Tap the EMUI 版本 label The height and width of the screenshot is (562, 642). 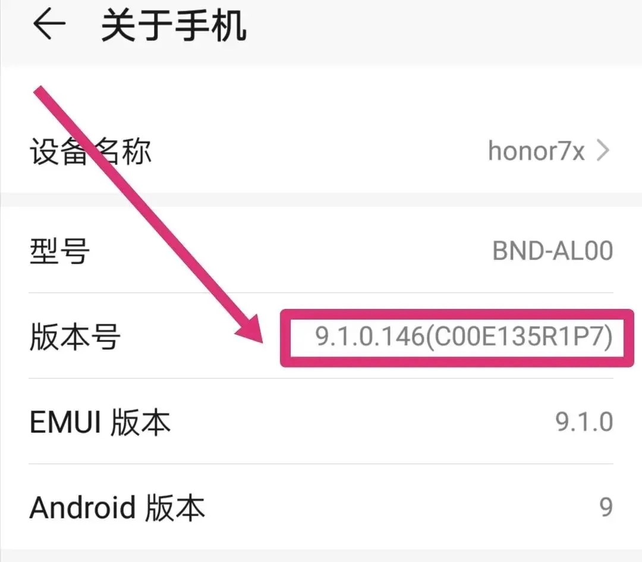coord(100,422)
